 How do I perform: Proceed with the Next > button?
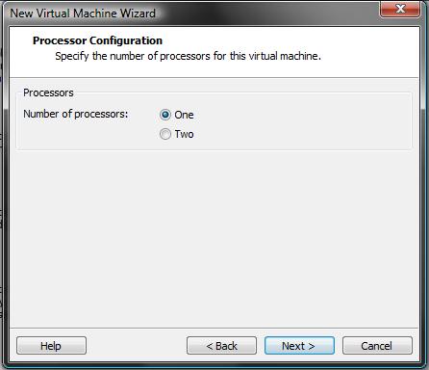tap(299, 346)
